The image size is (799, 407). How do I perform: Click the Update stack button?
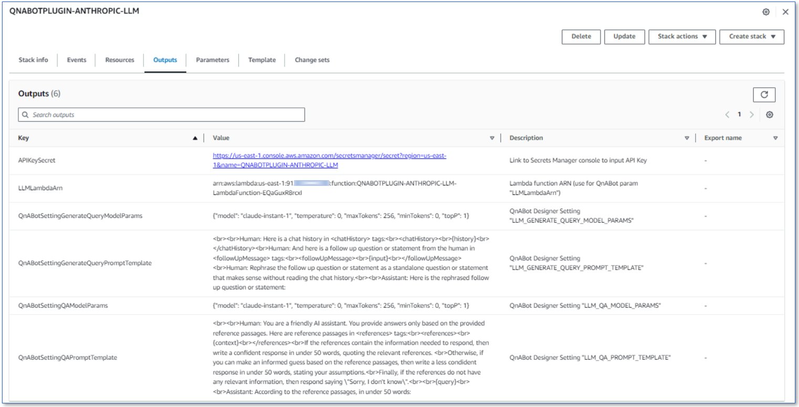(x=624, y=37)
